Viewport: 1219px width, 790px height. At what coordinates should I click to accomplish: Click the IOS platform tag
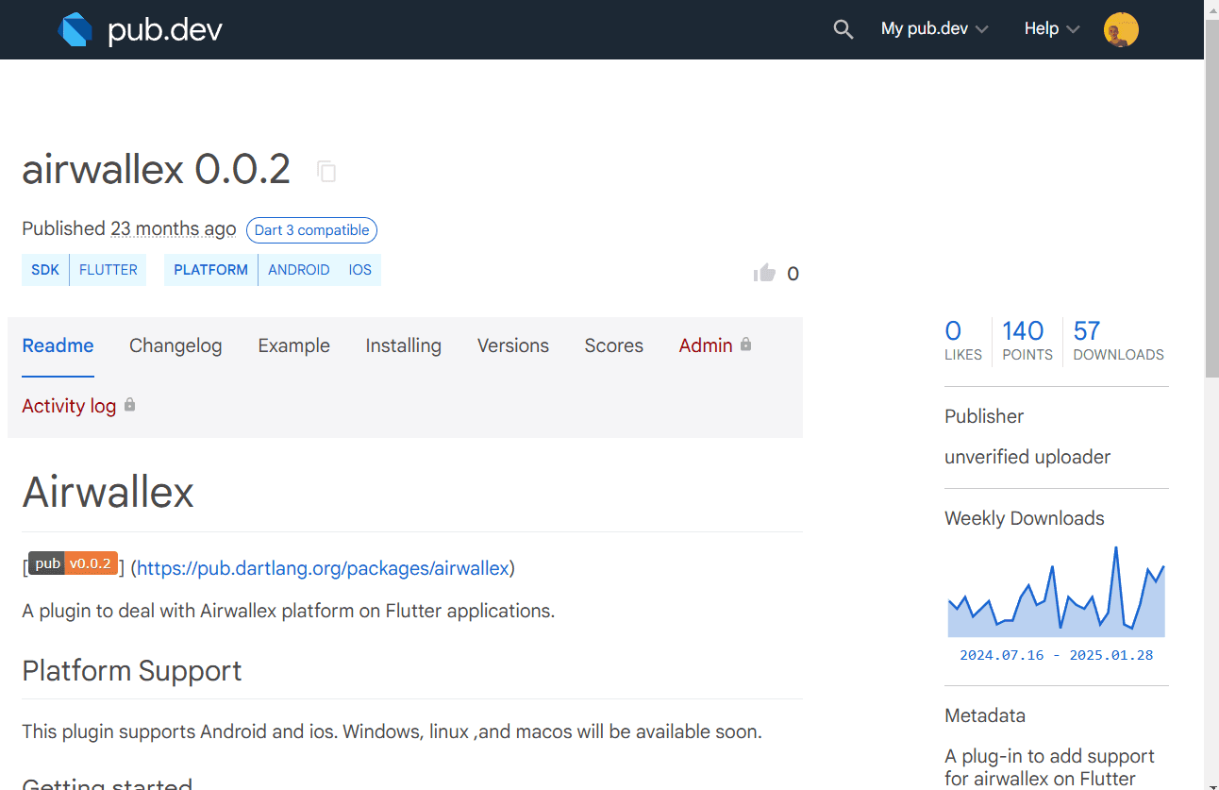pyautogui.click(x=360, y=270)
